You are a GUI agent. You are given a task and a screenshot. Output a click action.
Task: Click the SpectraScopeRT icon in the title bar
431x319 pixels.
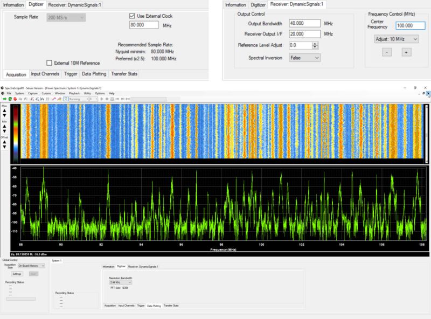(x=4, y=88)
